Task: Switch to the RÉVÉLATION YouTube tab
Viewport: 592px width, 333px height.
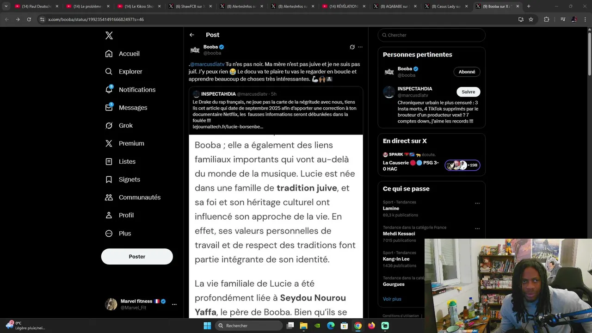Action: click(x=343, y=6)
